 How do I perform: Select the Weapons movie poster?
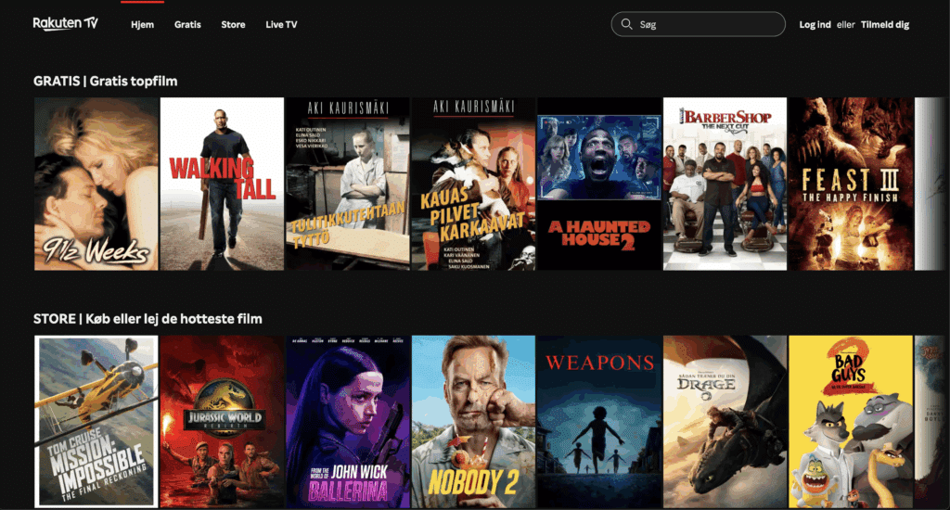click(598, 422)
